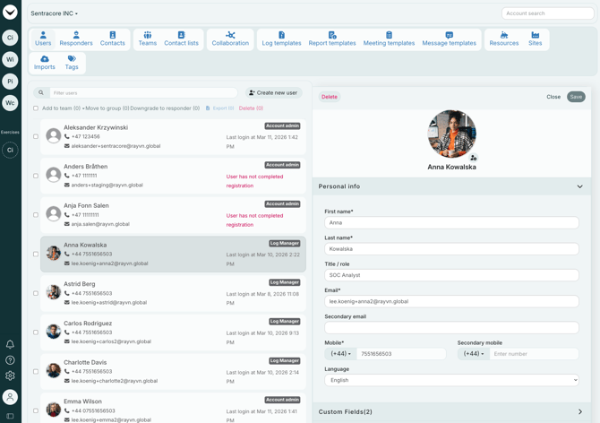This screenshot has width=600, height=423.
Task: Expand the Custom Fields section
Action: click(579, 412)
